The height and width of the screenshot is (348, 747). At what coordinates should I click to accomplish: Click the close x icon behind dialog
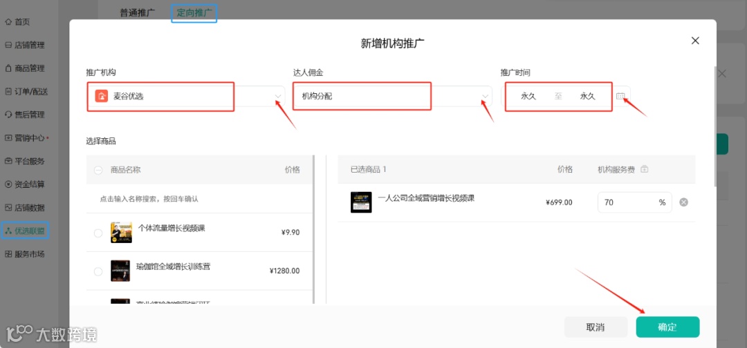723,74
